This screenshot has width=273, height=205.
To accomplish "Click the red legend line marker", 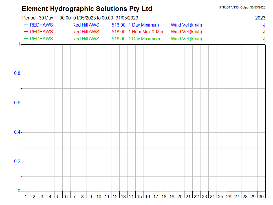I will (x=26, y=32).
